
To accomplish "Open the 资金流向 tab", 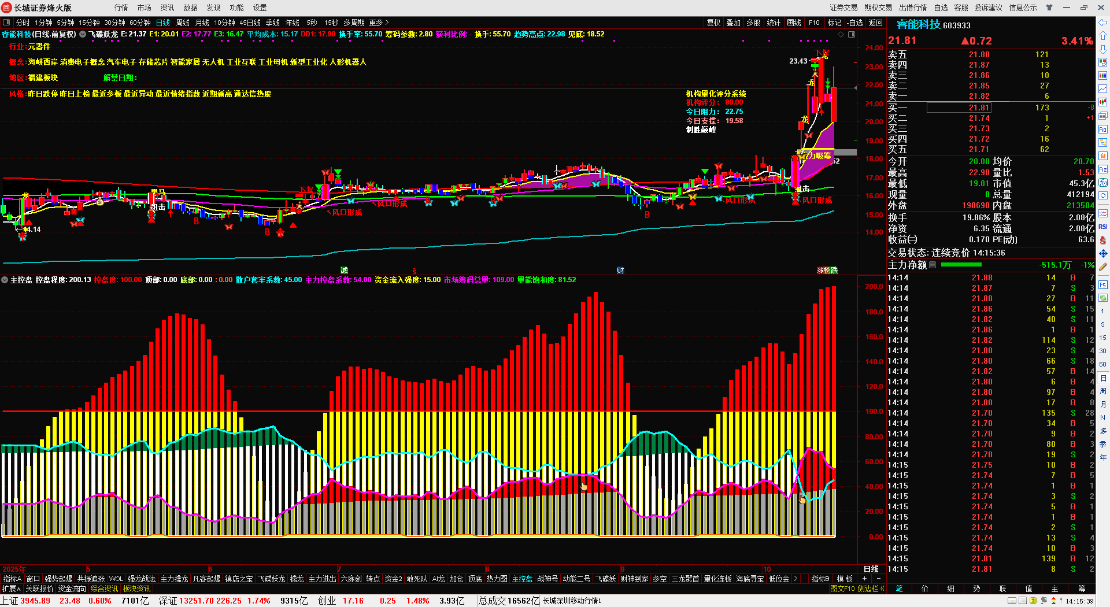I will coord(72,589).
